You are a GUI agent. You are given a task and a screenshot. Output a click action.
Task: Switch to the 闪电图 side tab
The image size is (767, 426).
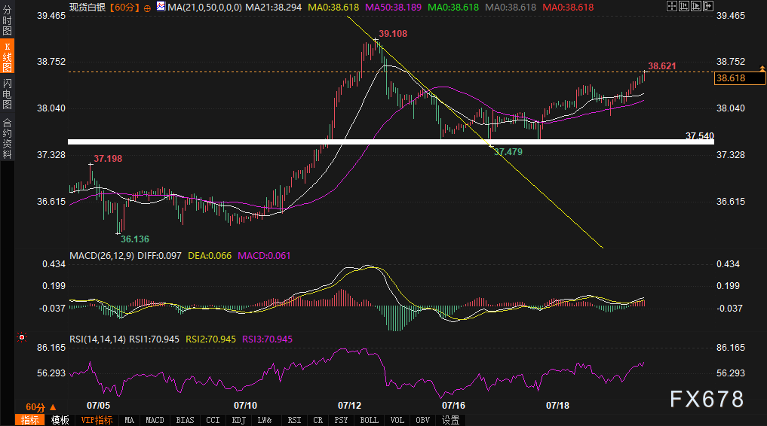(7, 93)
